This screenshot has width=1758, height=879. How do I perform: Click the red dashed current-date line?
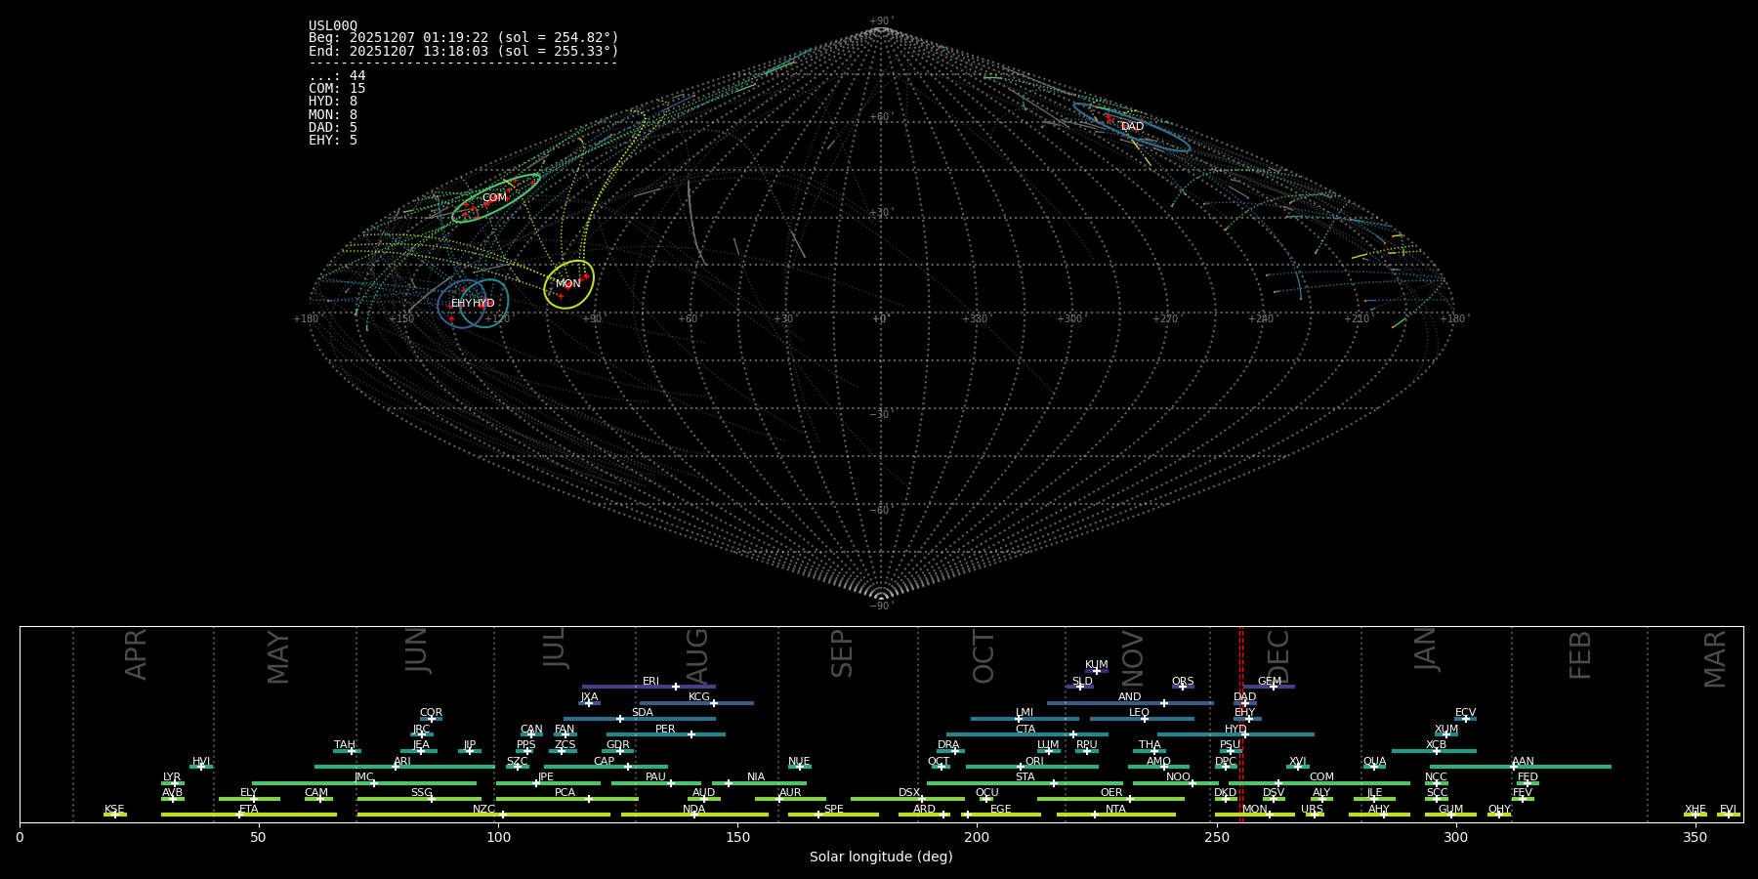tap(1241, 723)
